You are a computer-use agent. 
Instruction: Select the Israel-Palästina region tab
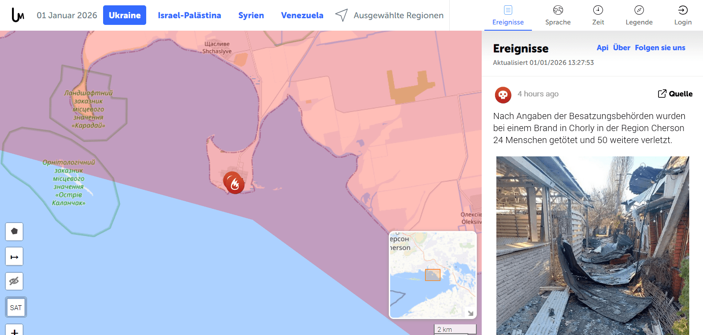(x=189, y=15)
